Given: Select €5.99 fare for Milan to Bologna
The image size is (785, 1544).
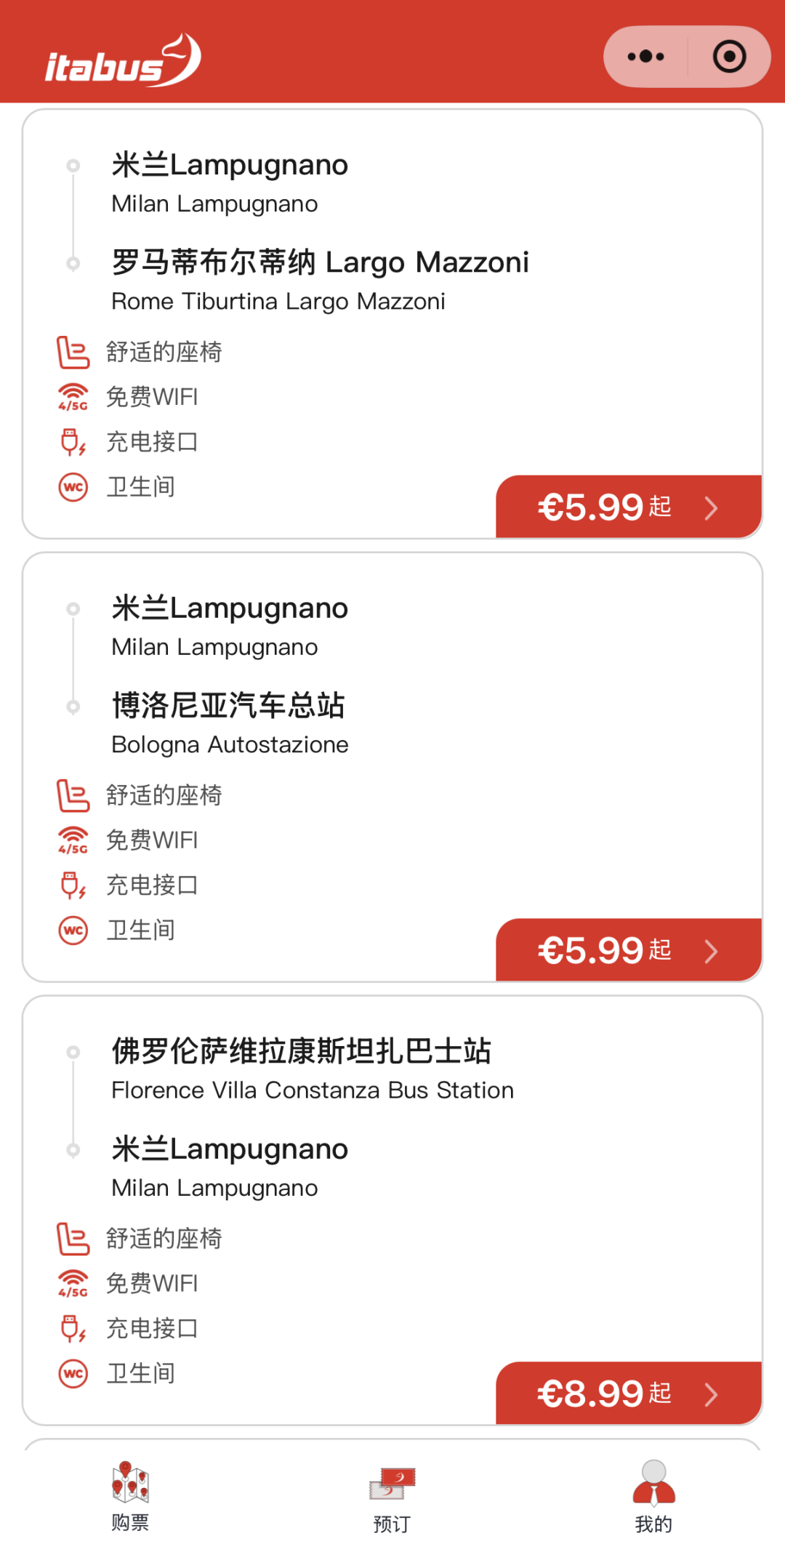Looking at the screenshot, I should [x=603, y=951].
